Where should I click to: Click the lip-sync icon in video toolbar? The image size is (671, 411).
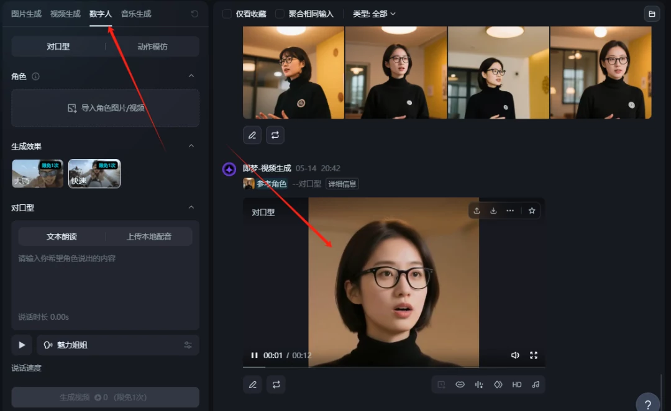(x=460, y=384)
